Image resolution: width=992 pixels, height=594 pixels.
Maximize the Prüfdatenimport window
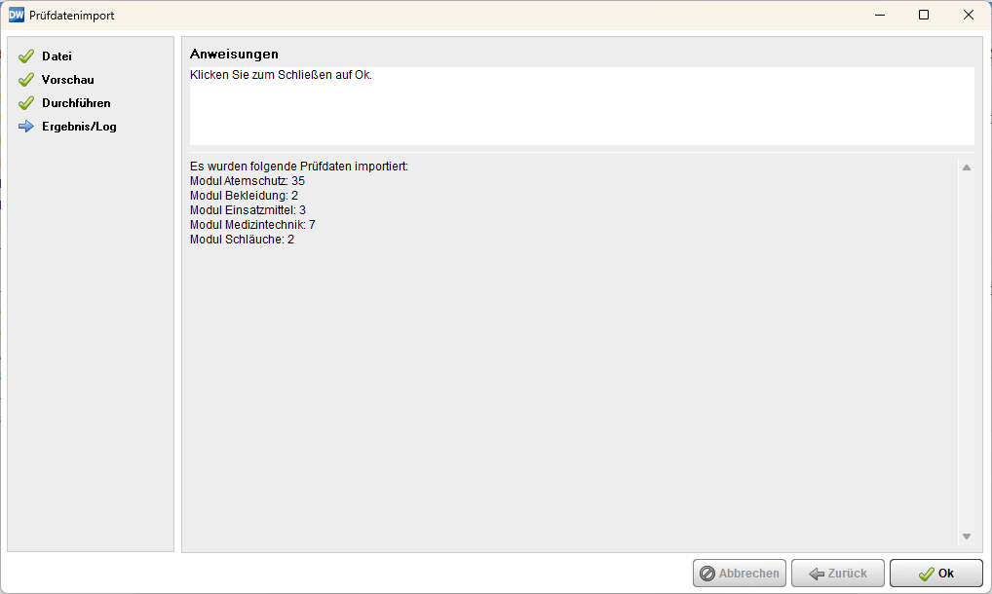(924, 15)
